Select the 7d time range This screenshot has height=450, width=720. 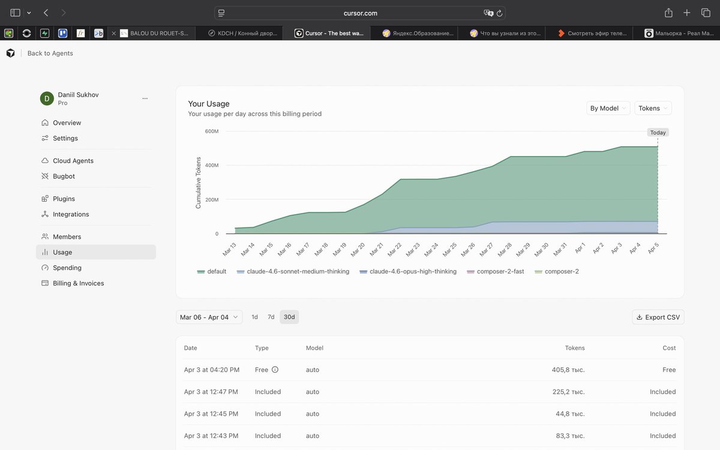(271, 317)
